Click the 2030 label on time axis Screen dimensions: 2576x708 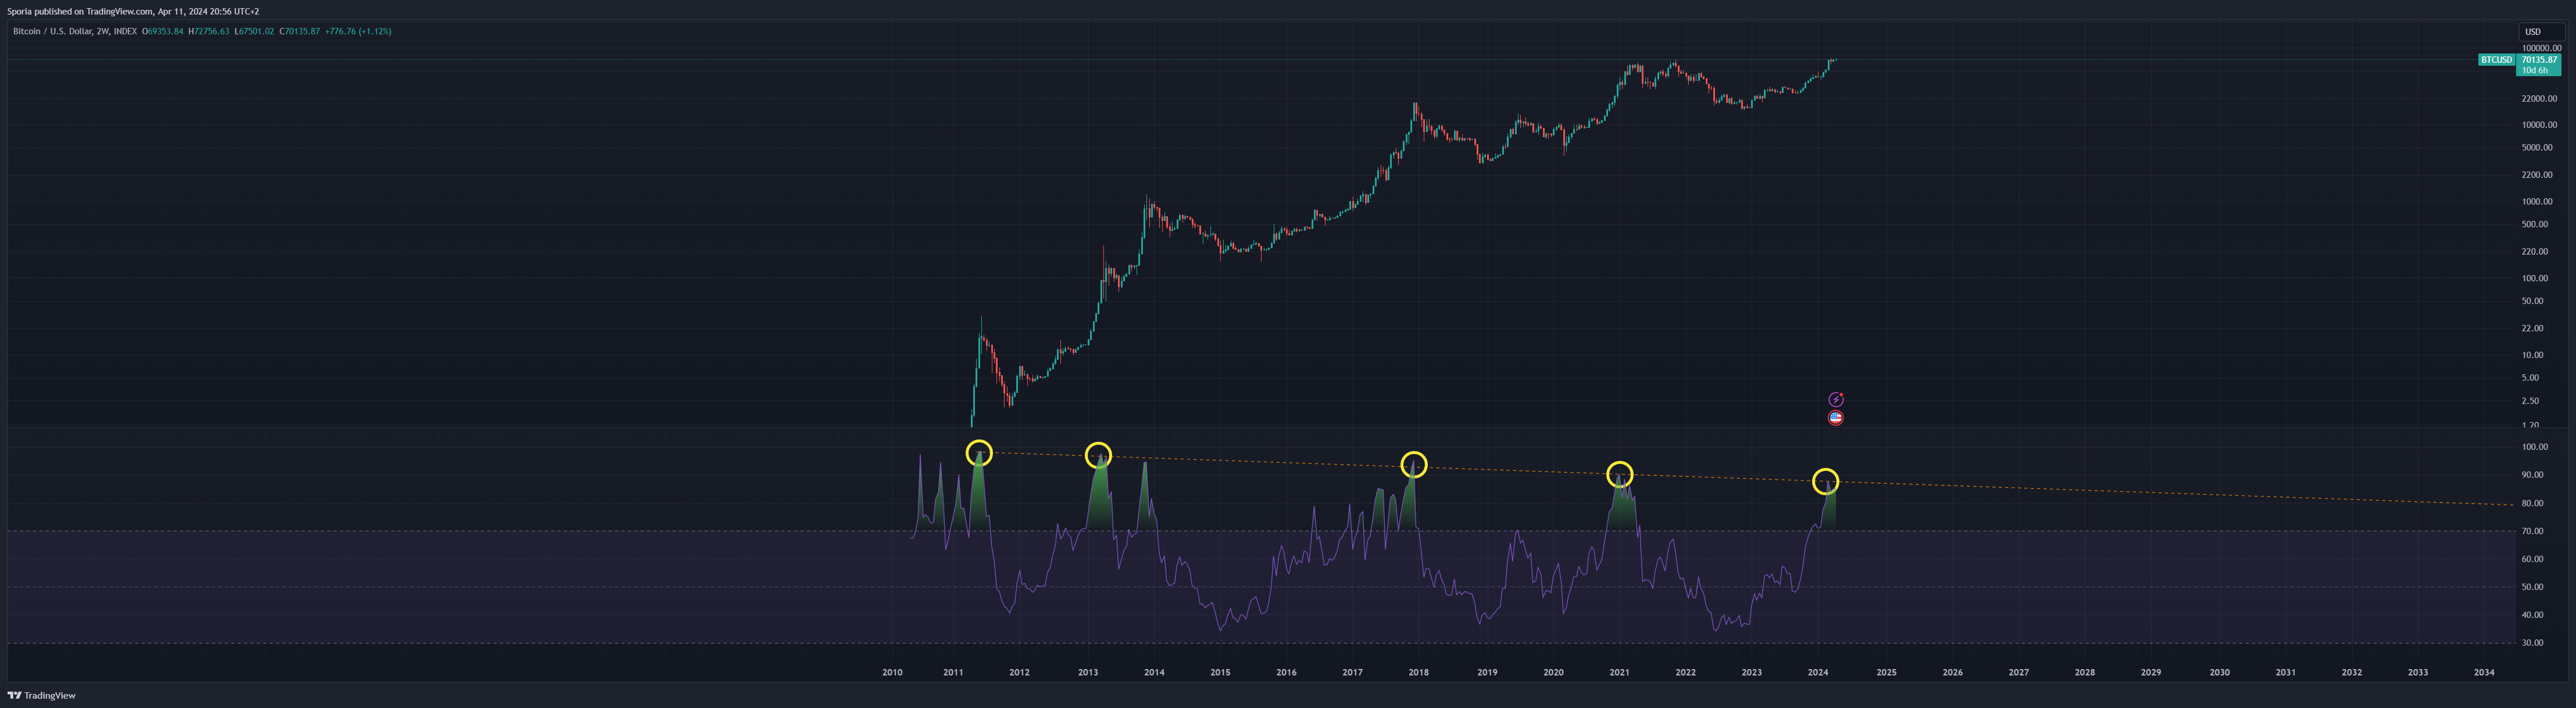coord(2219,673)
